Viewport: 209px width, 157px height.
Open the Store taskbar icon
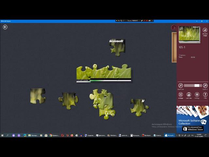[x=46, y=135]
